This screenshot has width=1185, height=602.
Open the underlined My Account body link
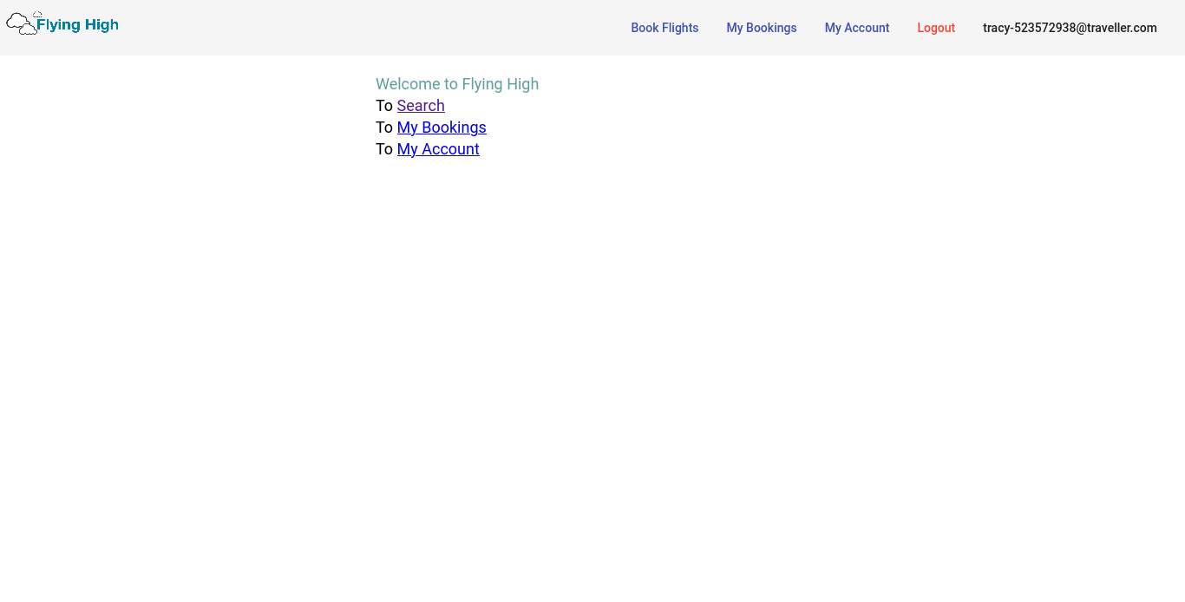point(438,149)
